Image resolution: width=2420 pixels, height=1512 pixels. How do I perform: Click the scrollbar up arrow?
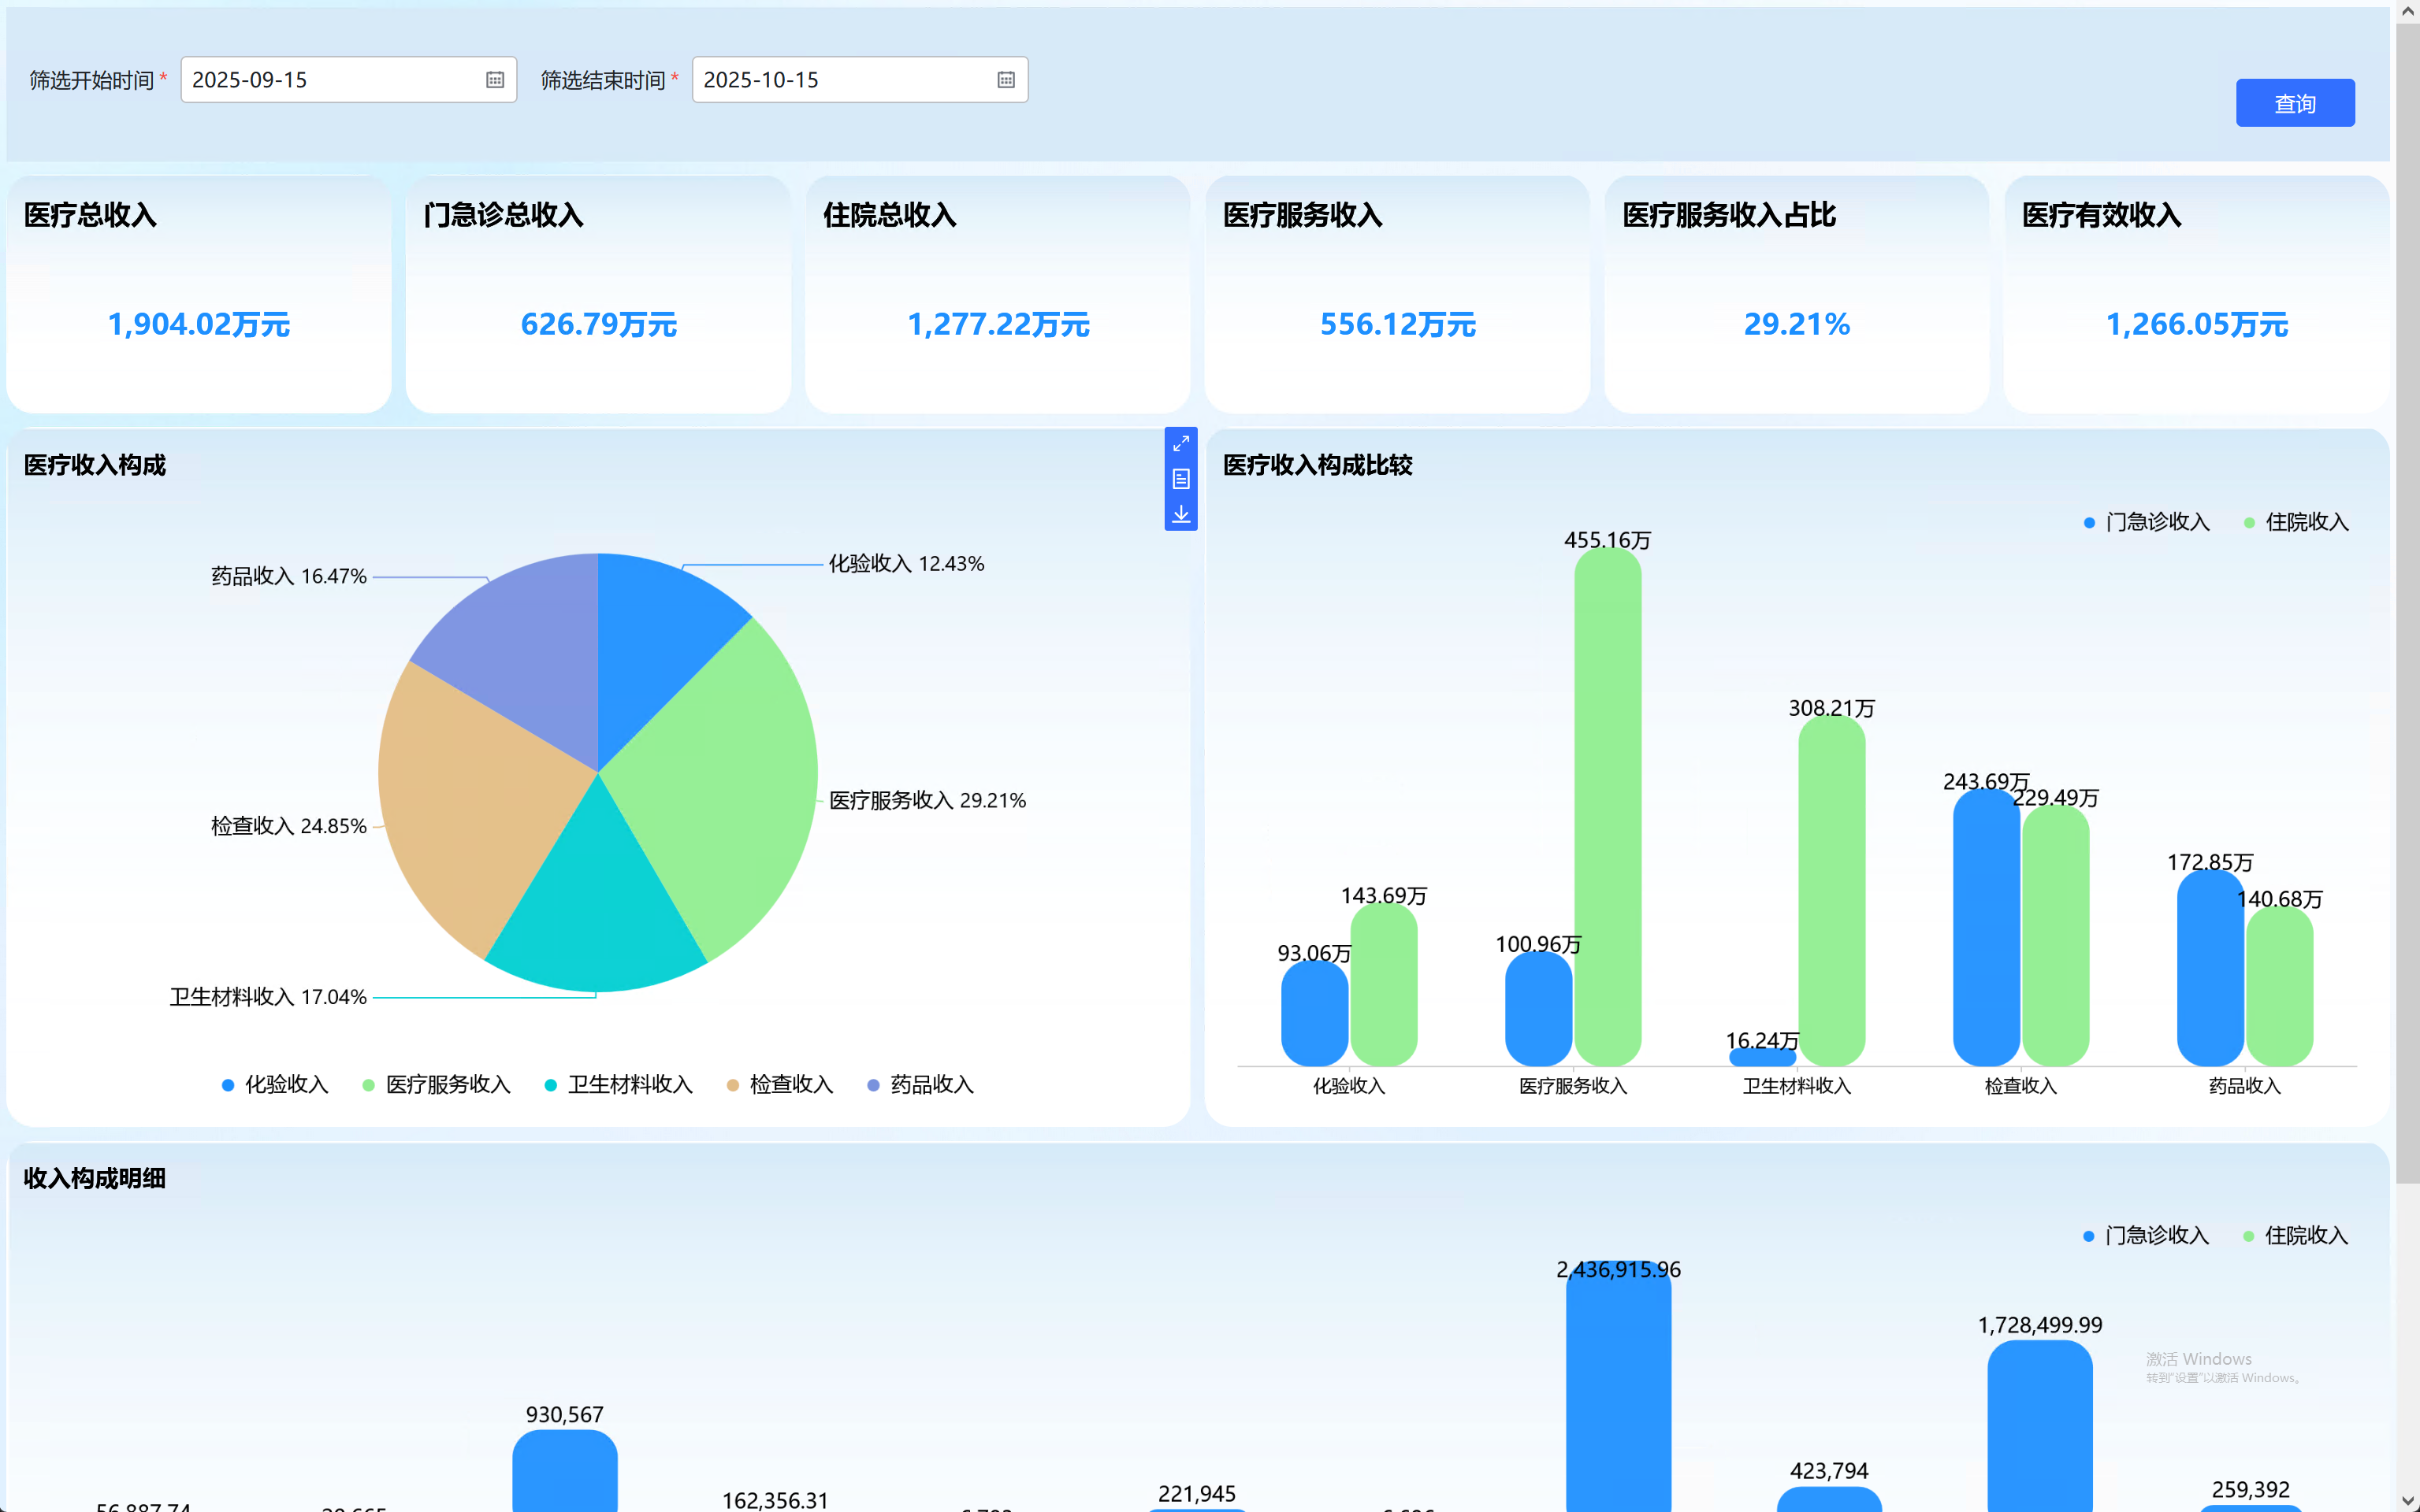pyautogui.click(x=2407, y=11)
